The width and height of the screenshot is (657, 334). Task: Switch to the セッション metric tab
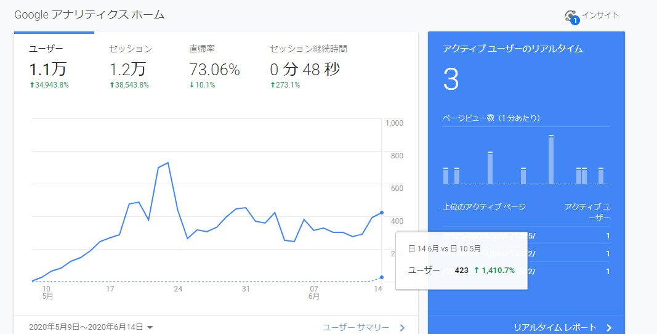[x=131, y=49]
